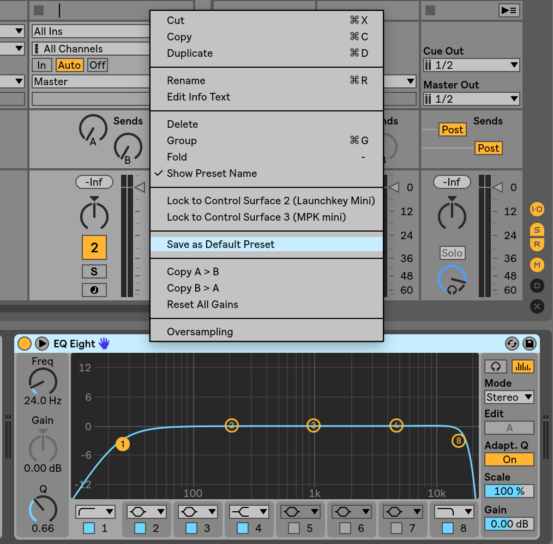
Task: Enable EQ band 5 checkbox
Action: (294, 528)
